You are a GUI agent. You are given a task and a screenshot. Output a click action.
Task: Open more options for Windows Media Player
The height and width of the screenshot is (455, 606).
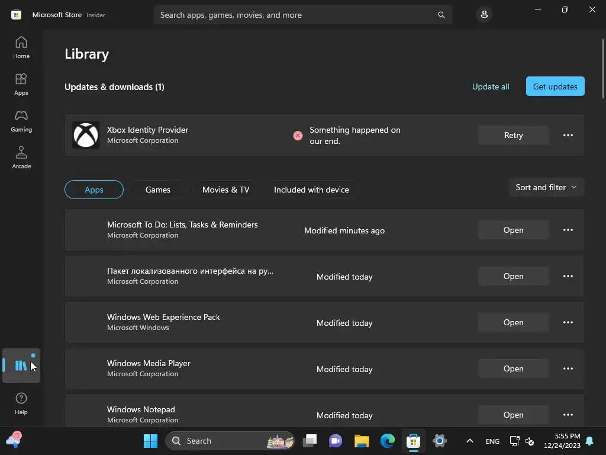pyautogui.click(x=568, y=369)
